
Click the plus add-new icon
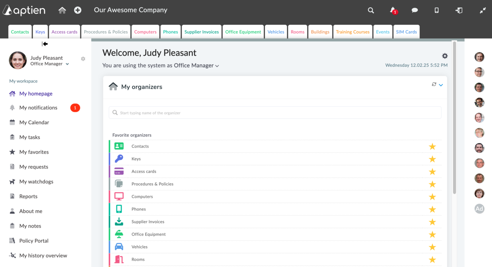tap(77, 10)
